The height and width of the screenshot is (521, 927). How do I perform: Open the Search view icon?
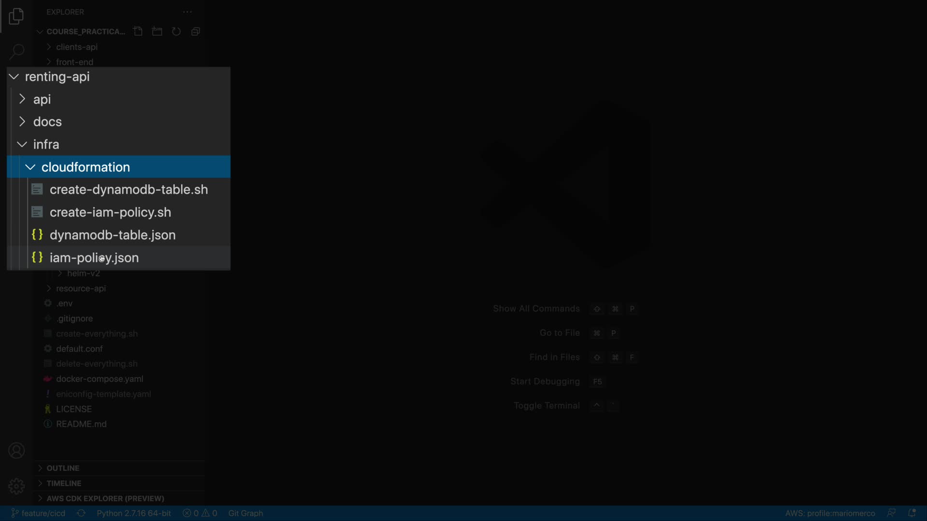click(17, 51)
